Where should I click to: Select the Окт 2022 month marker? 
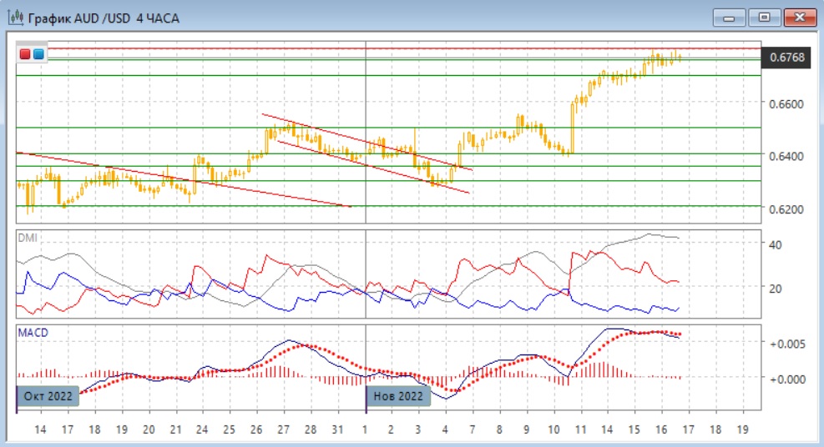coord(49,395)
